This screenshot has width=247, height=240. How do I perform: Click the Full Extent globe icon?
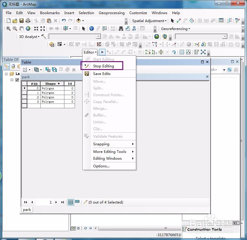28,28
